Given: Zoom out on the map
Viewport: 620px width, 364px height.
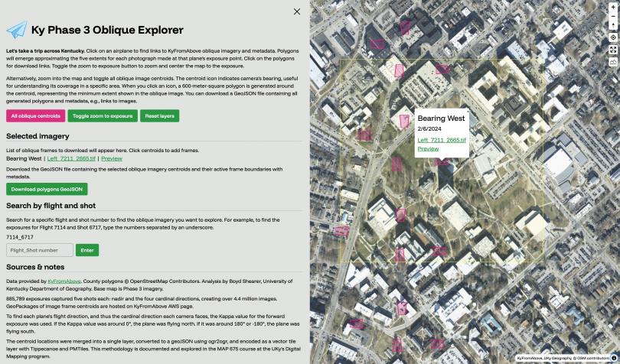Looking at the screenshot, I should click(613, 15).
